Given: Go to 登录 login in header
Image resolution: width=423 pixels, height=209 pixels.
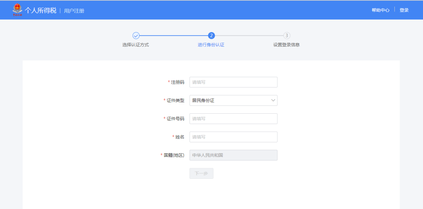Looking at the screenshot, I should pyautogui.click(x=404, y=10).
